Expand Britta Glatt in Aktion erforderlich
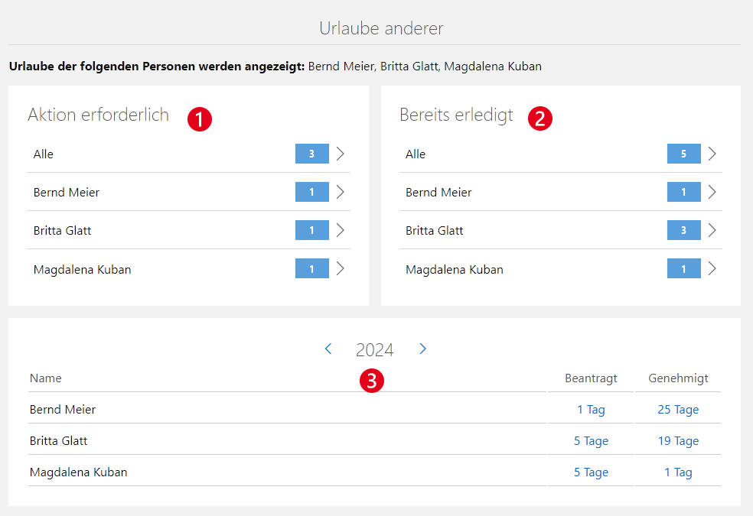The height and width of the screenshot is (516, 753). 341,230
